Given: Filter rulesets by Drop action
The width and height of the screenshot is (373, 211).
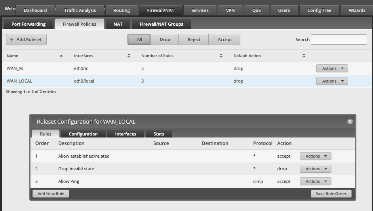Looking at the screenshot, I should click(165, 40).
